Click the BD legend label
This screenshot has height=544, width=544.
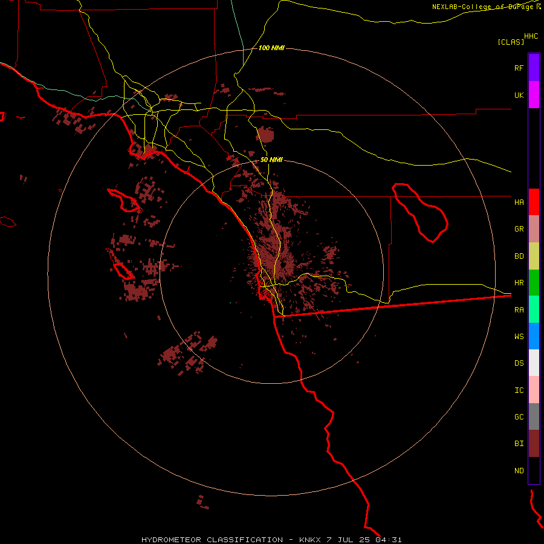coord(519,256)
